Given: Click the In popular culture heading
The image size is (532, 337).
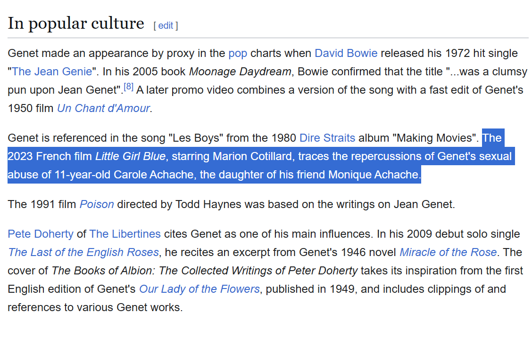Looking at the screenshot, I should pyautogui.click(x=76, y=23).
